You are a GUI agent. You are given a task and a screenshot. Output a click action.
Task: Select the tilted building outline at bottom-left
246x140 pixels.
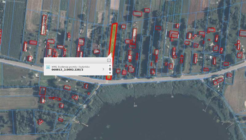tap(40, 122)
